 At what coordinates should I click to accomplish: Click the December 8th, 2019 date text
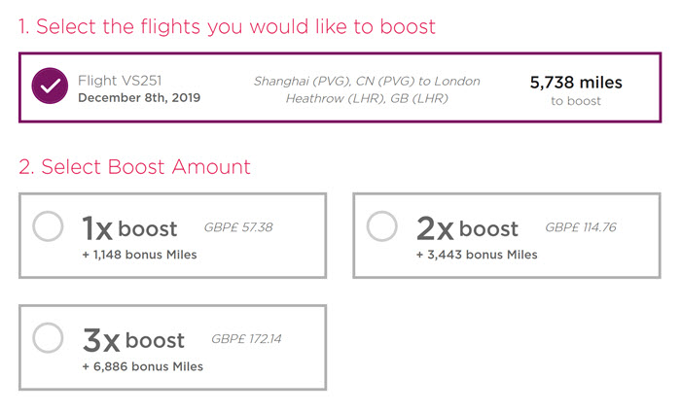point(139,97)
